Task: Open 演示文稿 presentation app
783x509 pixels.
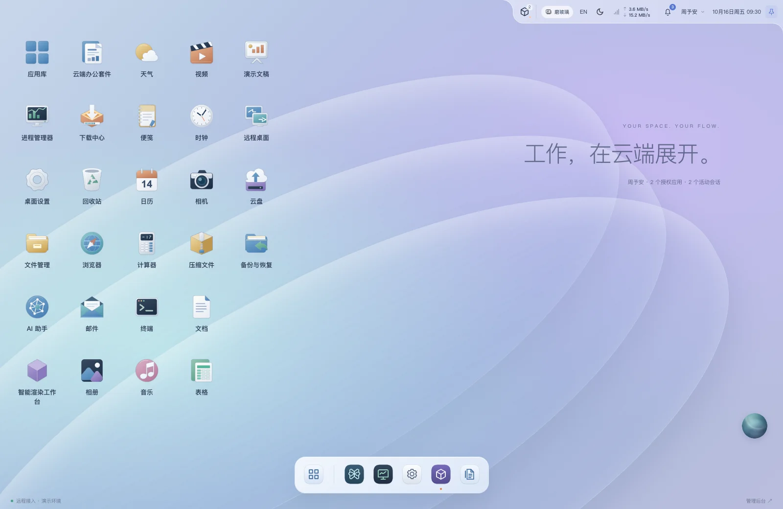Action: click(x=256, y=59)
